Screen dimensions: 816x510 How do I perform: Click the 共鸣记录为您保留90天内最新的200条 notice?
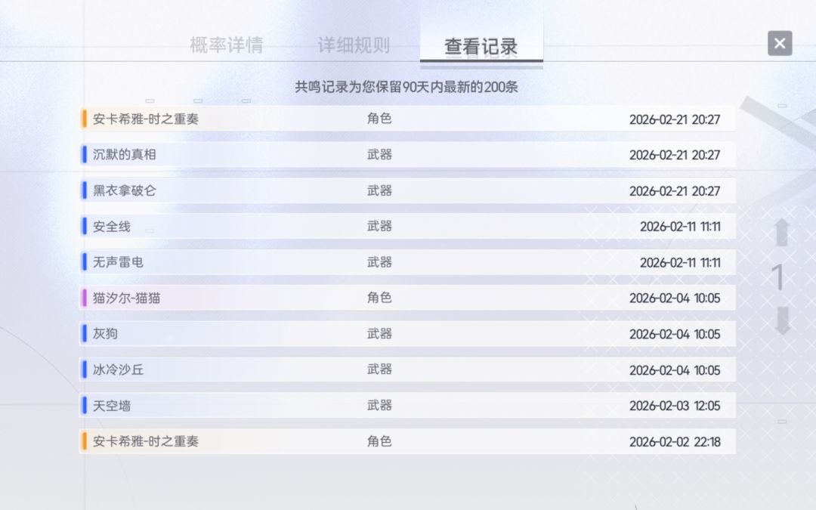(x=406, y=87)
